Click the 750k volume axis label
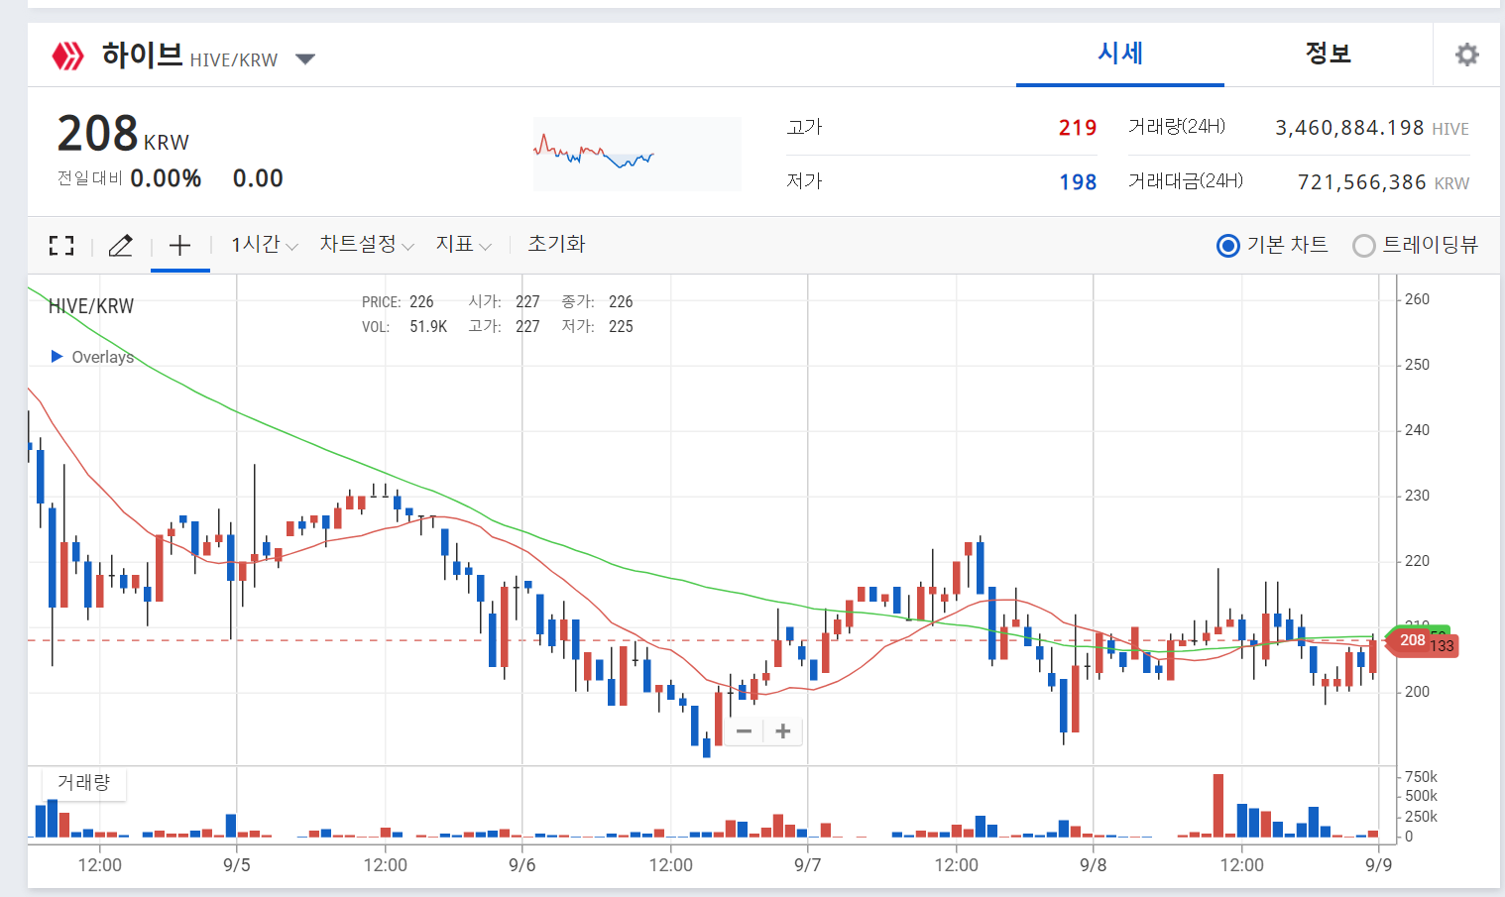 point(1421,777)
